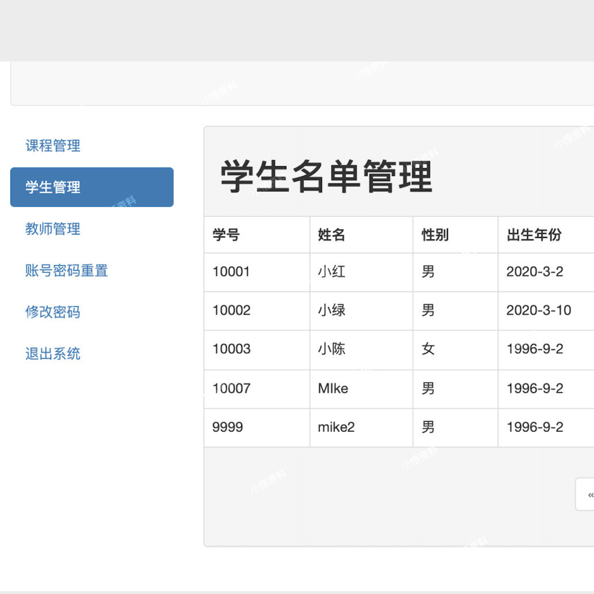Click the « previous page button
The width and height of the screenshot is (594, 594).
(585, 495)
